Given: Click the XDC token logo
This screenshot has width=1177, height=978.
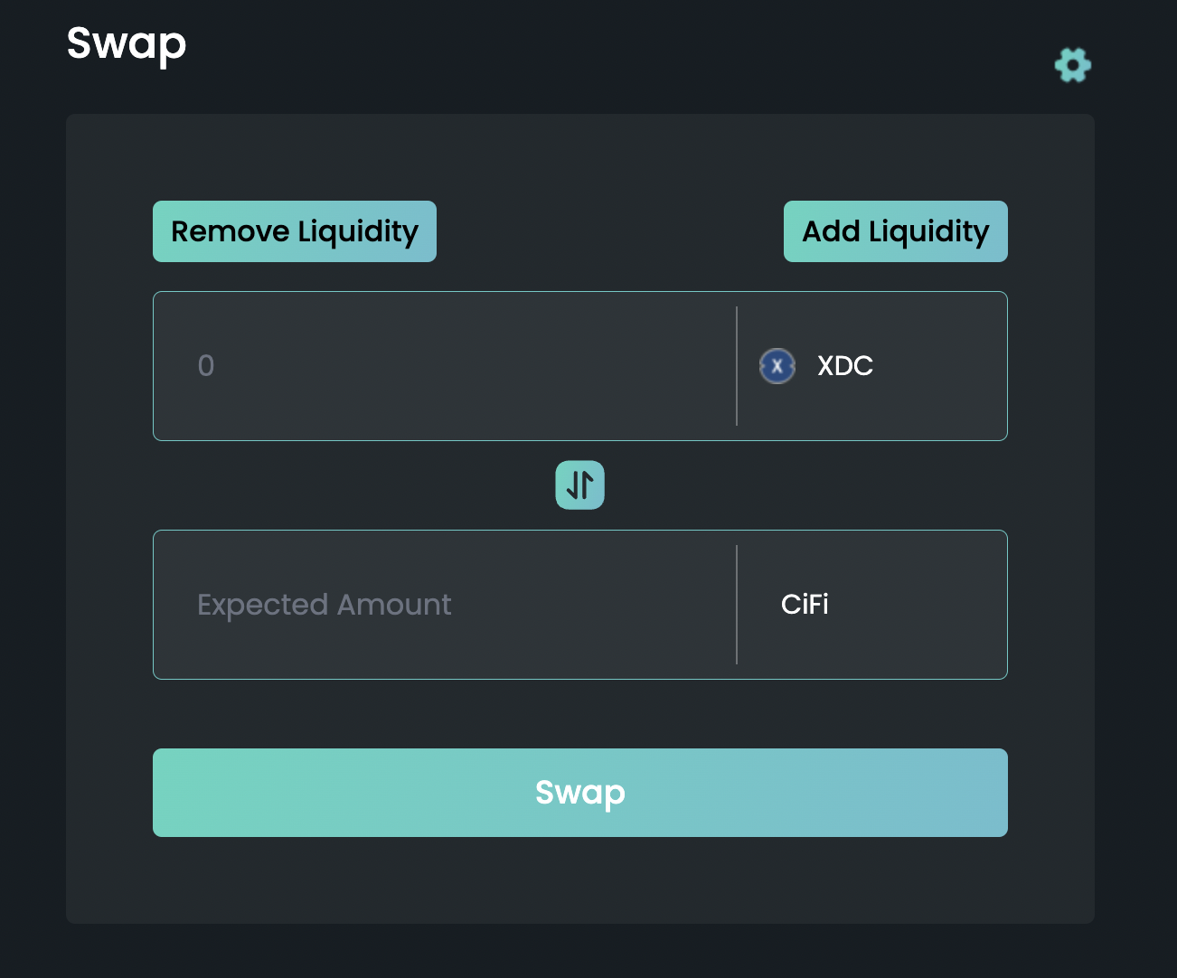Looking at the screenshot, I should pos(777,366).
